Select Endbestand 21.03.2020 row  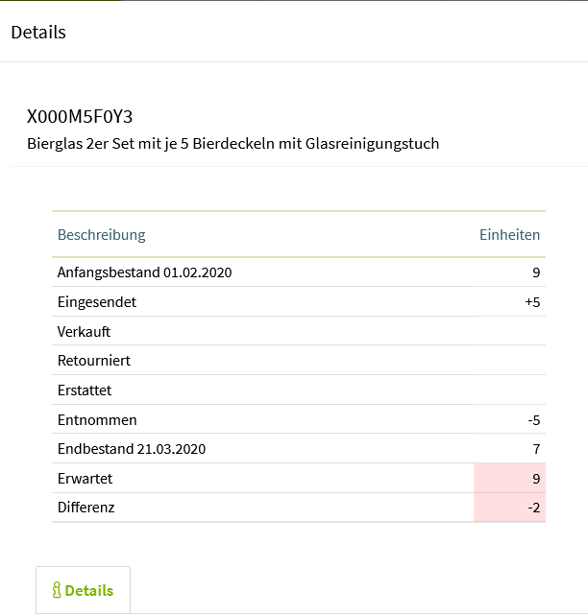click(x=299, y=449)
